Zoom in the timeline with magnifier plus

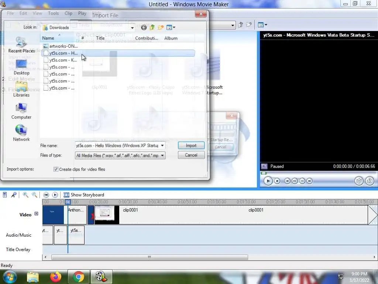tap(25, 195)
